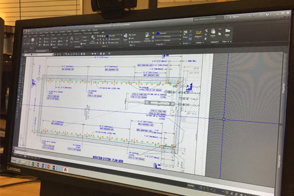Click Edit in the Block panel

[x=131, y=38]
